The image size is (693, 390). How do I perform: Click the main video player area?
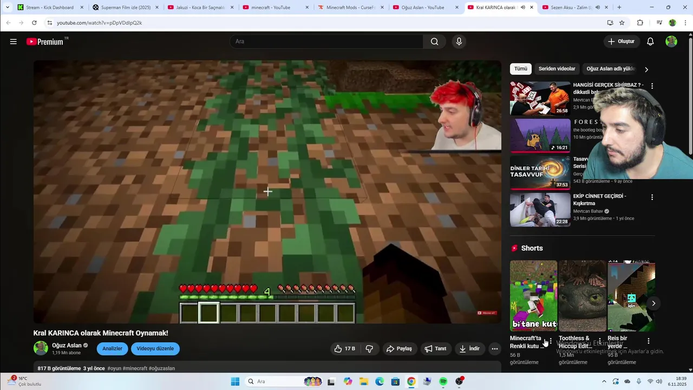[x=267, y=192]
